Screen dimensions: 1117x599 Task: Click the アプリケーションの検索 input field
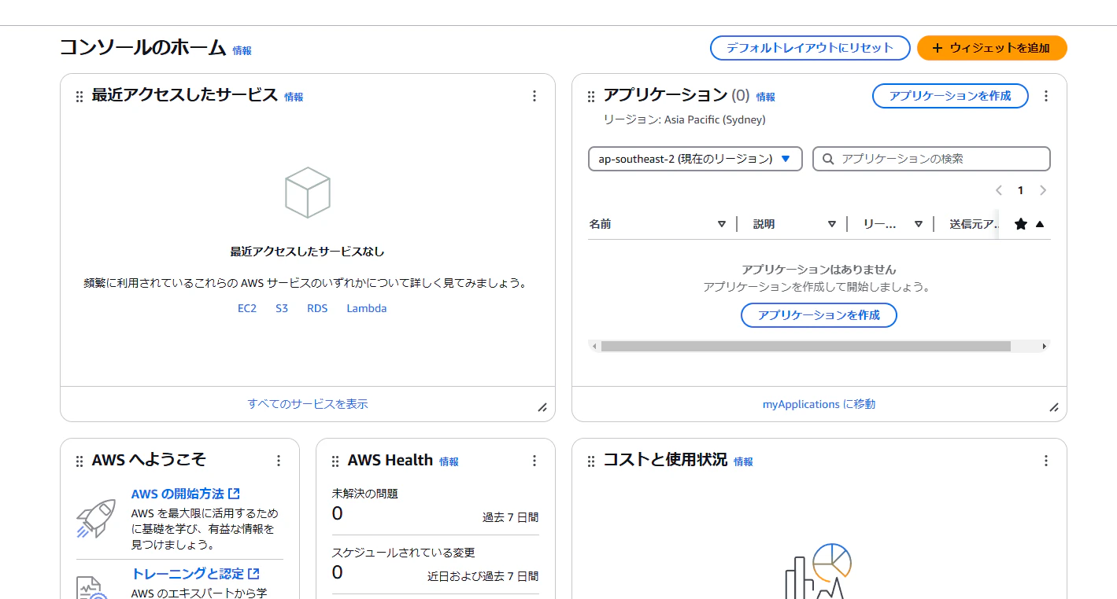pyautogui.click(x=931, y=159)
